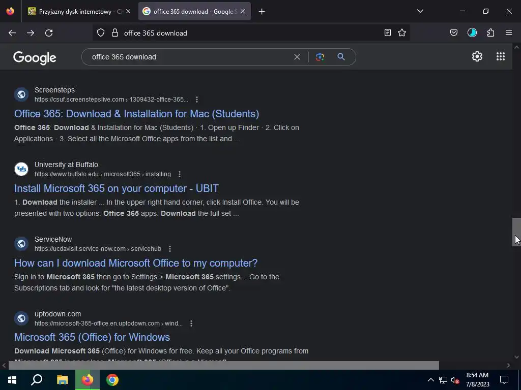Click the scrollbar up arrow
This screenshot has height=390, width=521.
point(516,47)
